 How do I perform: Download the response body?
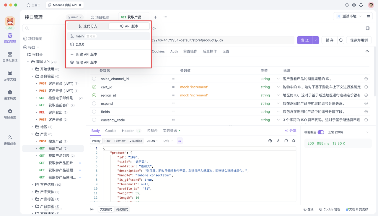[x=278, y=141]
